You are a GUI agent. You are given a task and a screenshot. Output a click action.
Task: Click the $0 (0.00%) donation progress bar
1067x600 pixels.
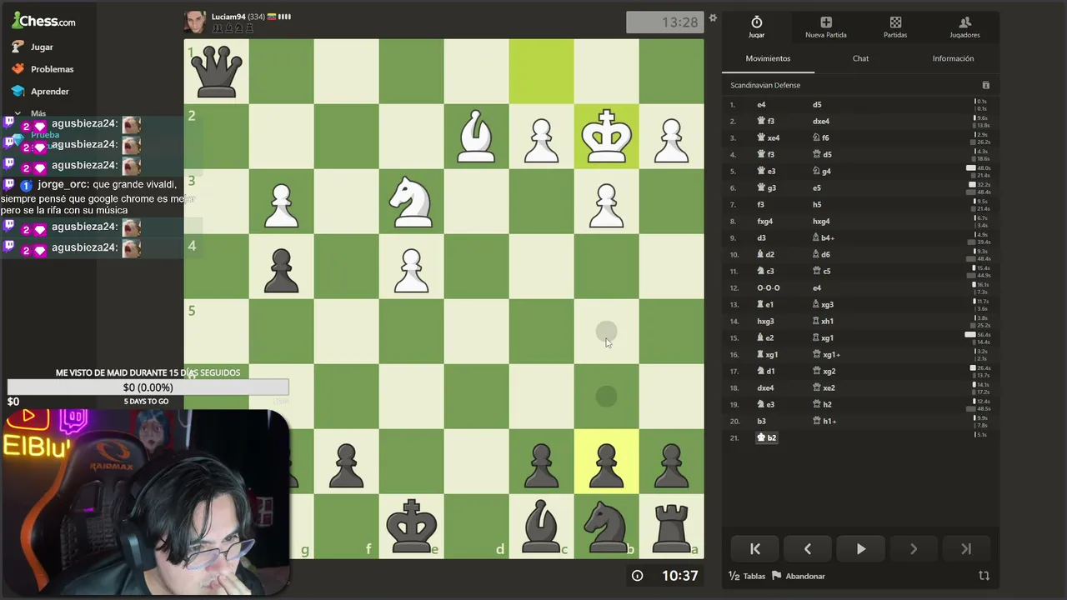tap(148, 387)
